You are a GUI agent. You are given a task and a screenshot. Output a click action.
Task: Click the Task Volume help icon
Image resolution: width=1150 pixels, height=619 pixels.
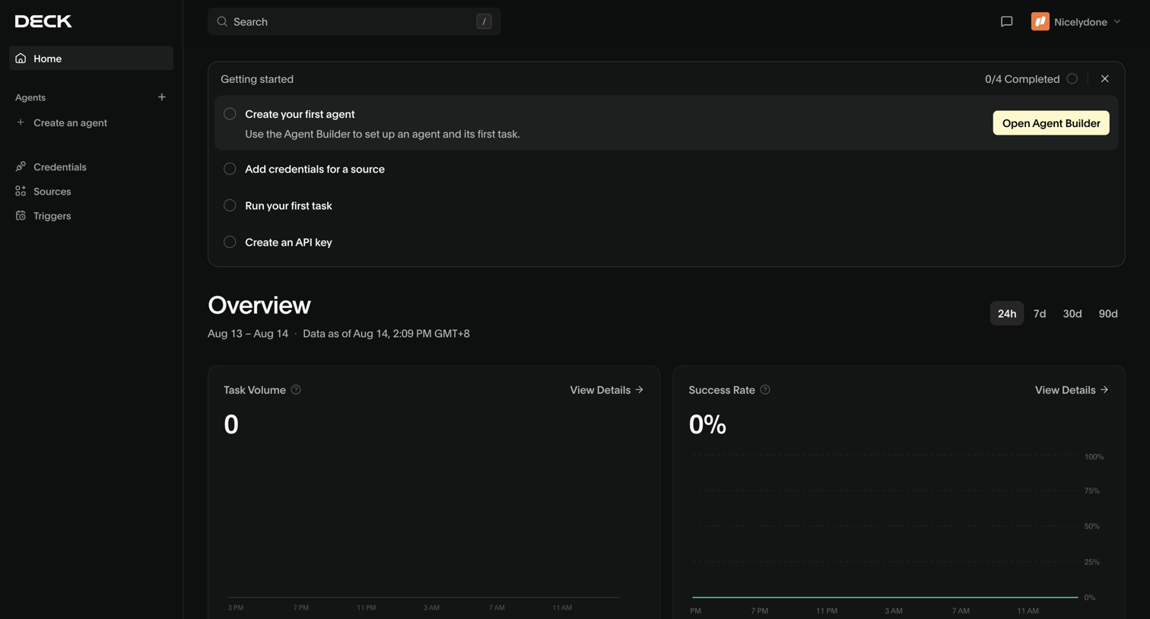click(296, 389)
